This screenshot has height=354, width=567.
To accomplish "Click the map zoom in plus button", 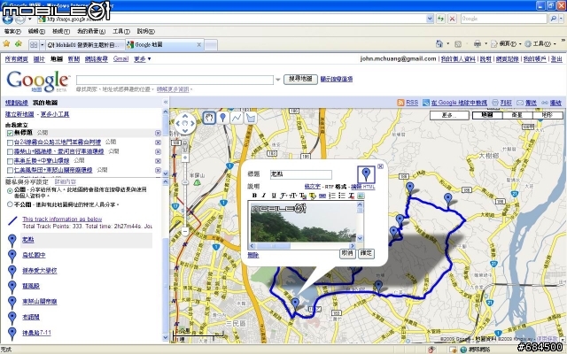I will 185,158.
